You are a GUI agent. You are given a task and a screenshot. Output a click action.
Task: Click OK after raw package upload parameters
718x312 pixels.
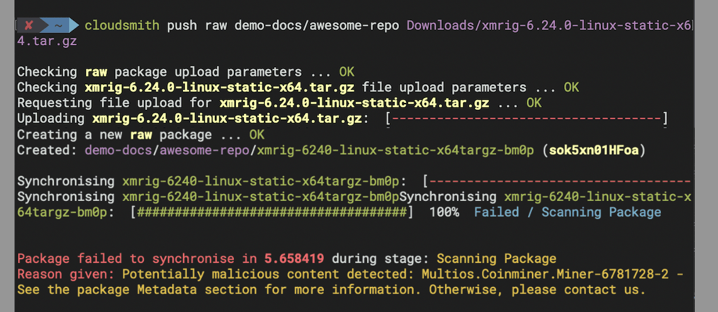coord(346,72)
